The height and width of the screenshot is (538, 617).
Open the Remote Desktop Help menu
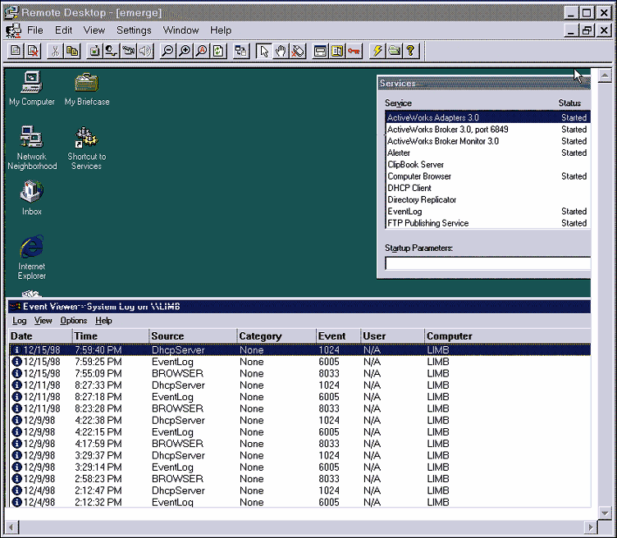click(x=221, y=30)
